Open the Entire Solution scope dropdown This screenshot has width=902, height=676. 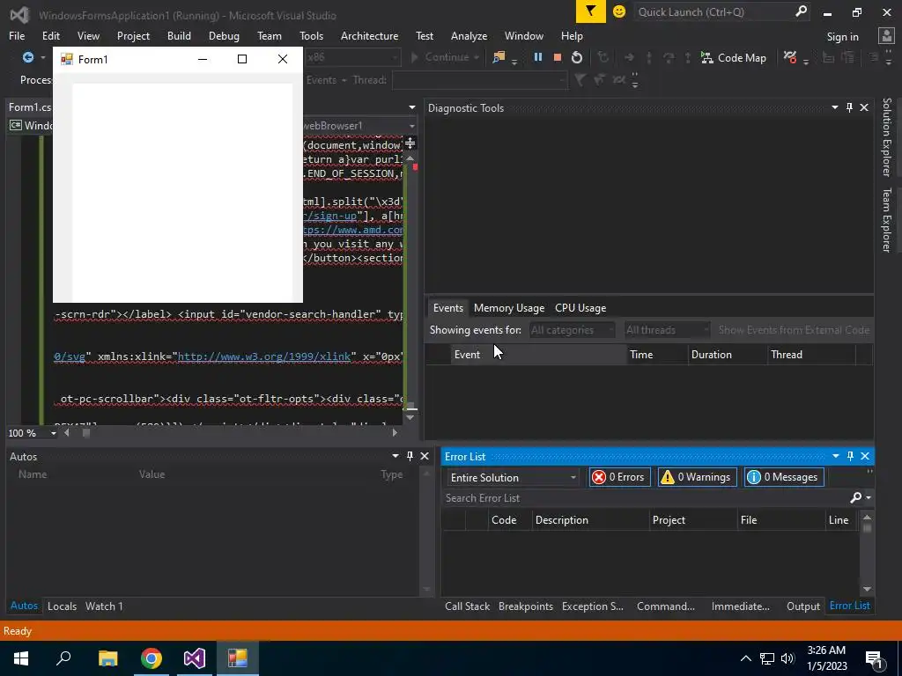(x=513, y=478)
